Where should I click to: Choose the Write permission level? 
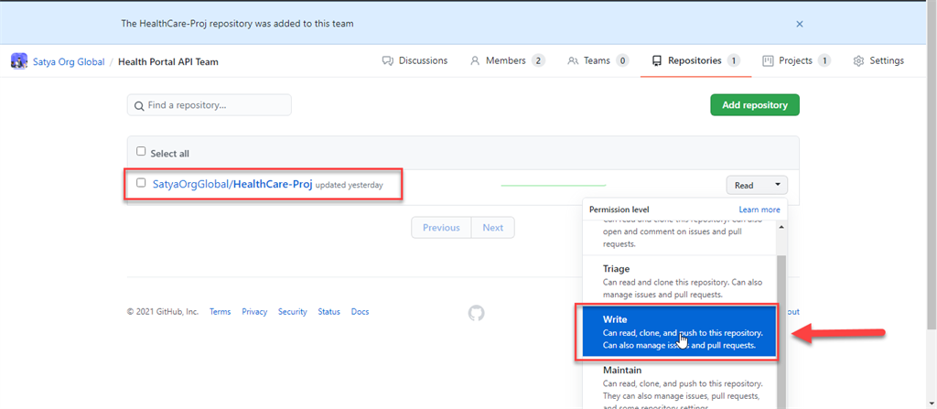pos(680,332)
